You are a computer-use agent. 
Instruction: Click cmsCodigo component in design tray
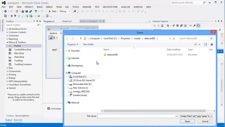(x=54, y=109)
